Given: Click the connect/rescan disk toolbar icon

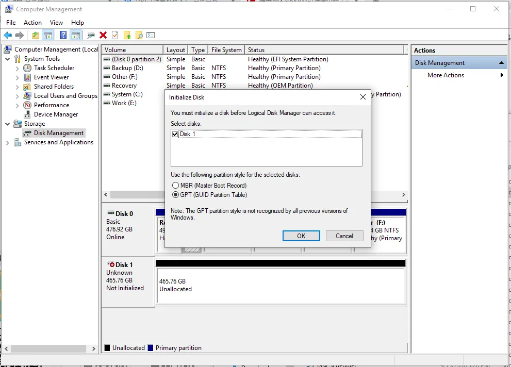Looking at the screenshot, I should click(x=91, y=35).
